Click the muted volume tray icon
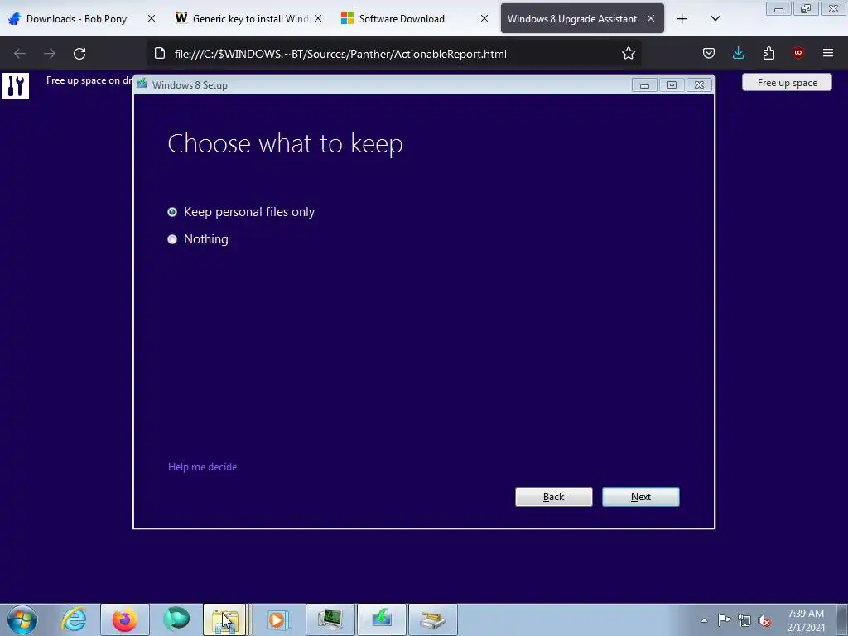Image resolution: width=848 pixels, height=636 pixels. (764, 621)
